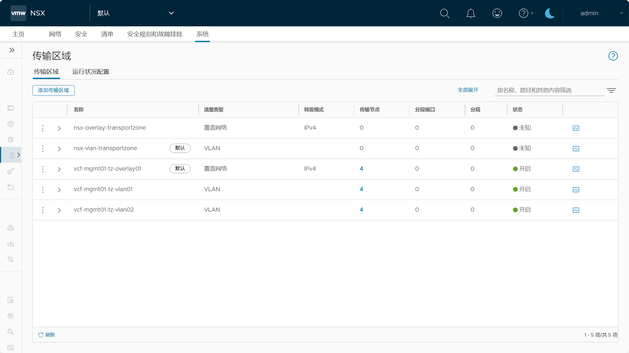629x353 pixels.
Task: Open the filter lines icon
Action: click(611, 90)
